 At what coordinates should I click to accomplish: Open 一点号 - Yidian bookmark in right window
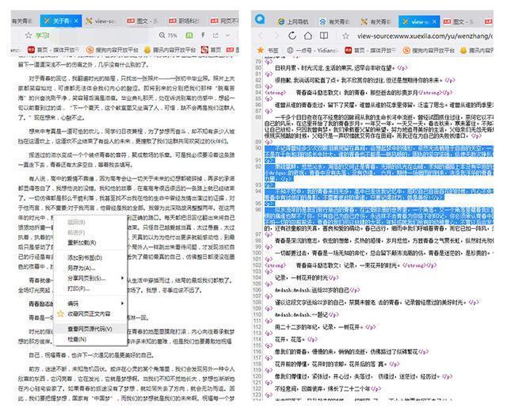pyautogui.click(x=312, y=50)
